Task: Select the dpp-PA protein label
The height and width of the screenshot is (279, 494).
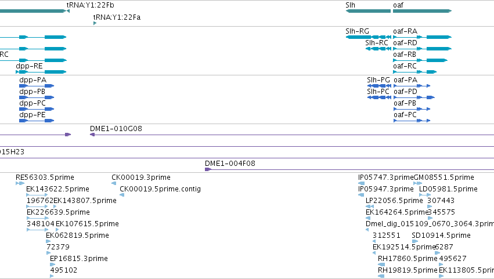Action: pos(33,80)
